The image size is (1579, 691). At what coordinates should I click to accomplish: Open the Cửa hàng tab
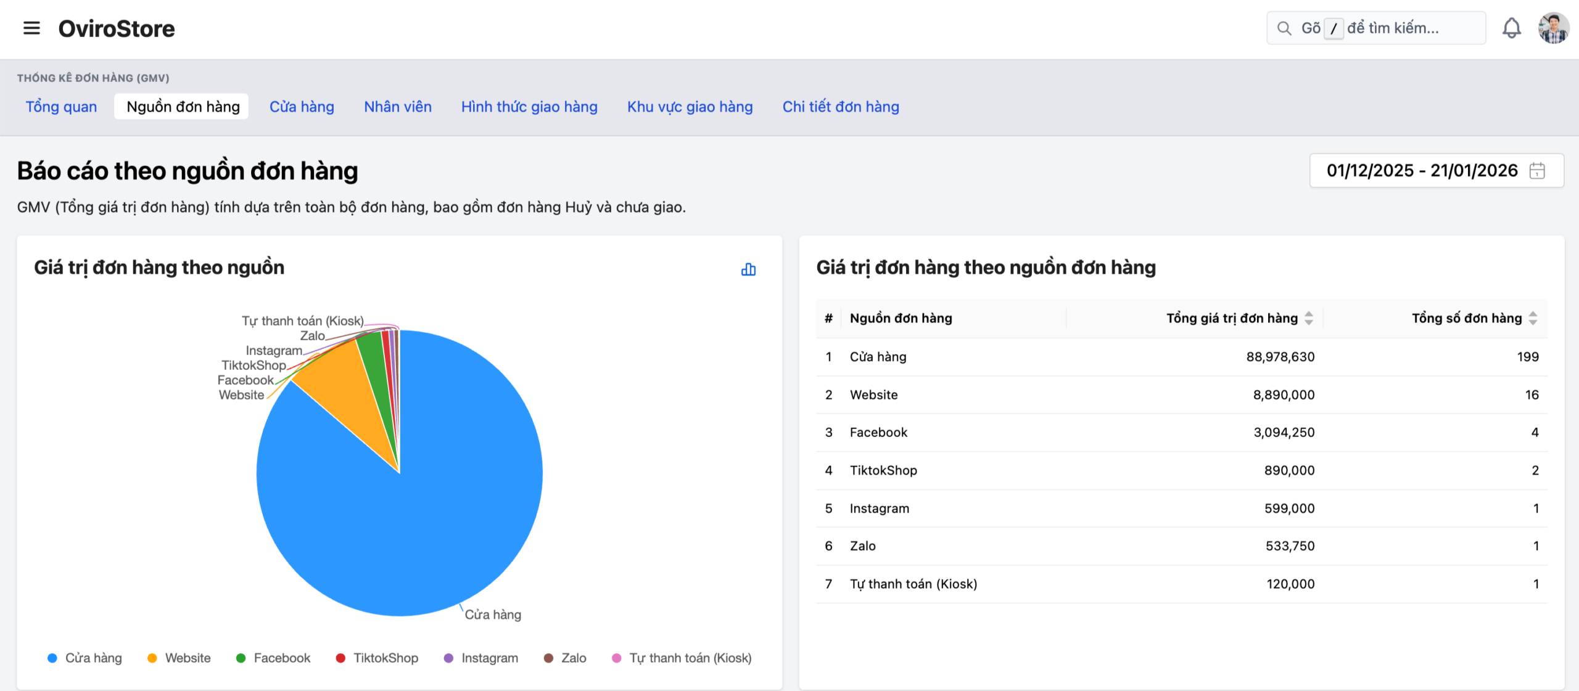pyautogui.click(x=302, y=107)
